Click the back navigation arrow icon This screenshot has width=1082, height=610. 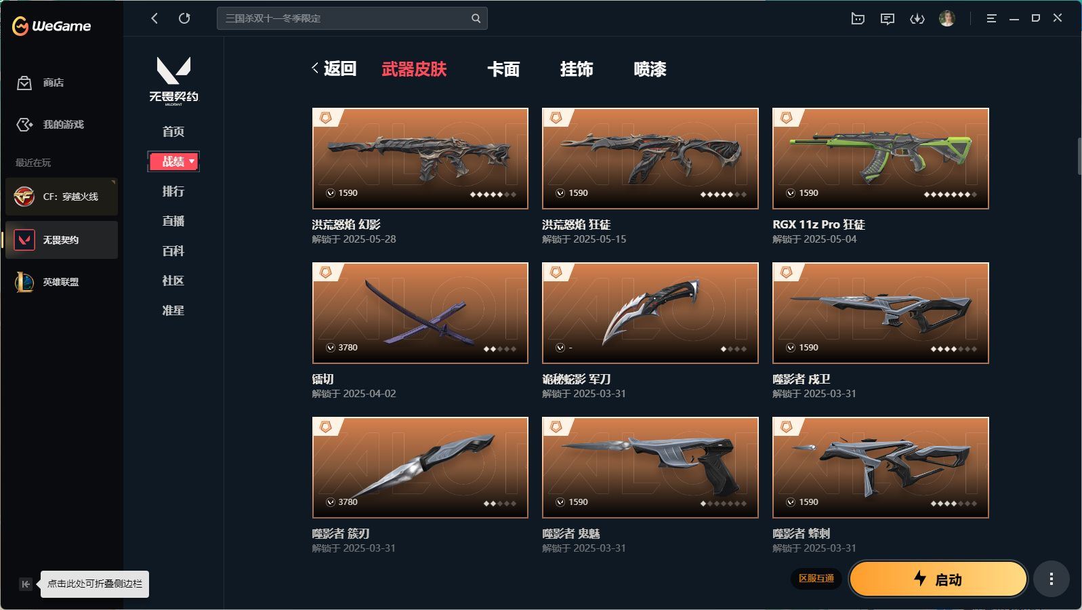[x=154, y=18]
